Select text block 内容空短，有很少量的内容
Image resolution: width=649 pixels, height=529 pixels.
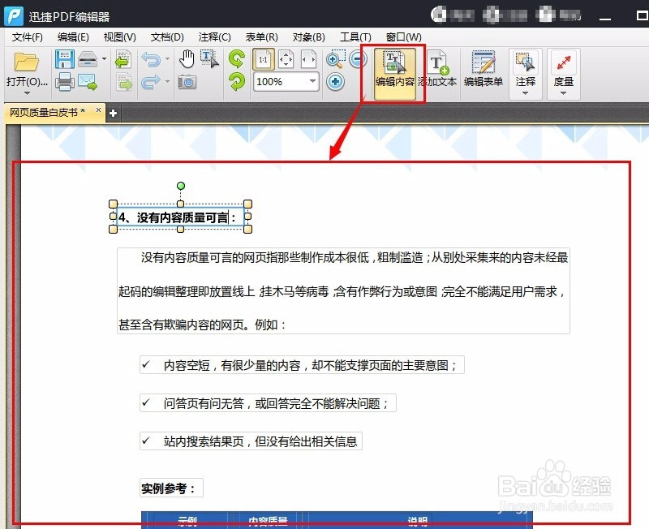click(302, 365)
